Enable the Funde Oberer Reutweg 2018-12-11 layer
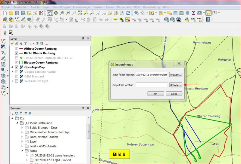Screen dimensions: 241x164 coord(17,58)
